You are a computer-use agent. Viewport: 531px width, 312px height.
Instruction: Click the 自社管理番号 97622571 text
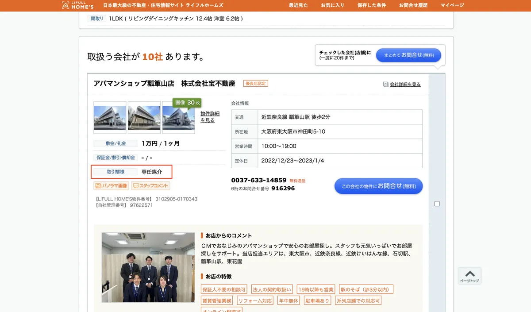[124, 205]
